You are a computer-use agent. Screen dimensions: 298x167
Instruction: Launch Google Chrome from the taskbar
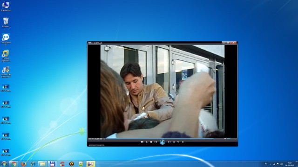[x=14, y=164]
